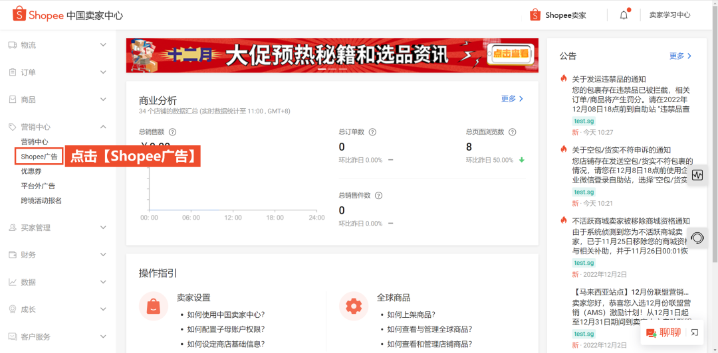718x353 pixels.
Task: Click help icon beside 总销售件数
Action: click(x=378, y=196)
